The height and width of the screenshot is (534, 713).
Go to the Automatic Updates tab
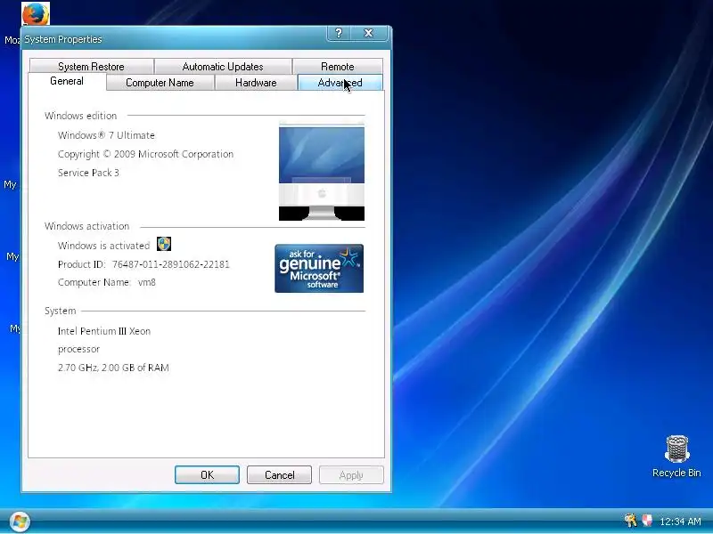tap(223, 66)
